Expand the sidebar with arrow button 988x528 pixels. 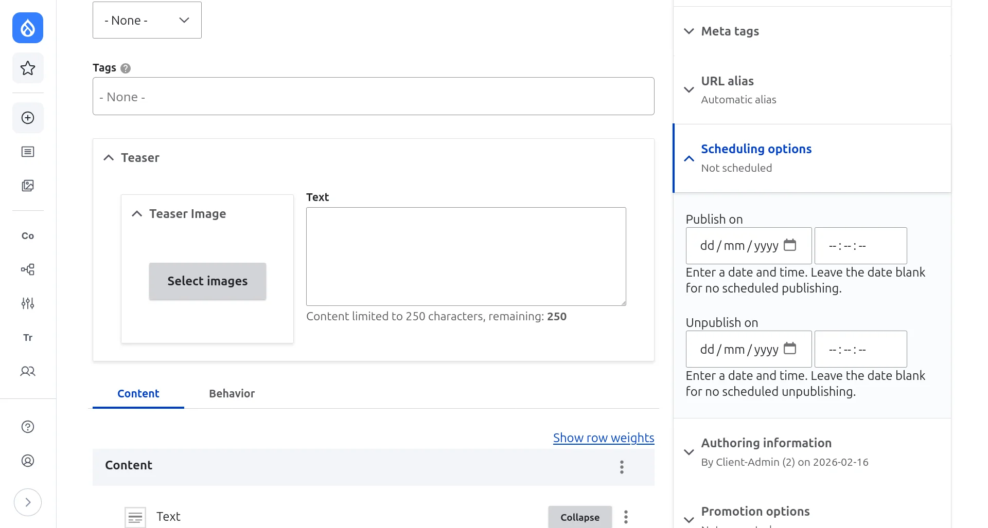(x=28, y=502)
